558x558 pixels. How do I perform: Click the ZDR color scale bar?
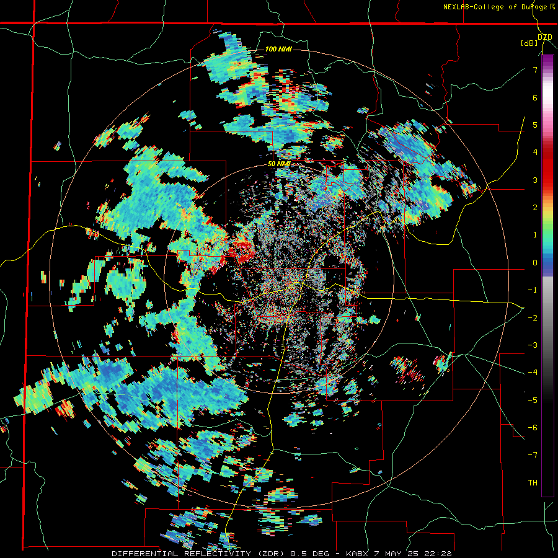tap(547, 275)
